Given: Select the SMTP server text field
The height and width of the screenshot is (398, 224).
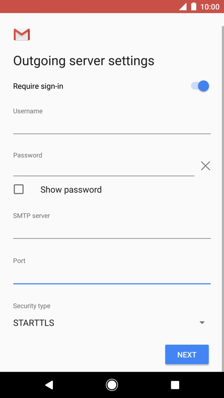Looking at the screenshot, I should click(x=112, y=231).
